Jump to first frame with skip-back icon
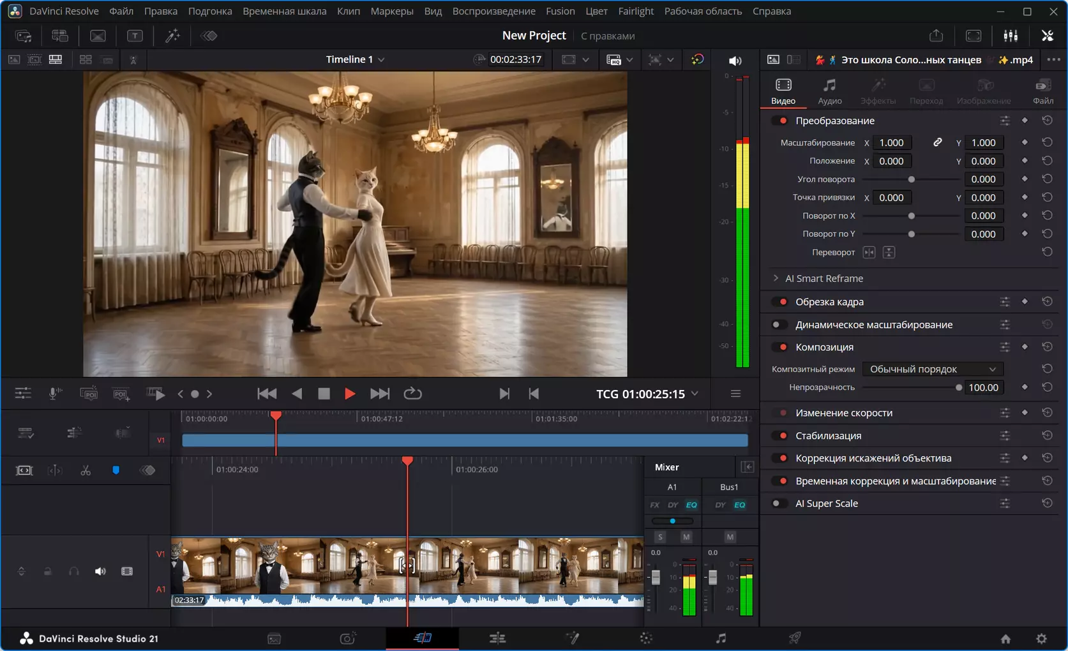1068x651 pixels. click(x=267, y=394)
